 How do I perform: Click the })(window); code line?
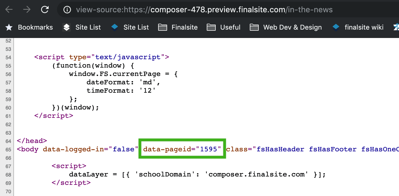coord(75,107)
